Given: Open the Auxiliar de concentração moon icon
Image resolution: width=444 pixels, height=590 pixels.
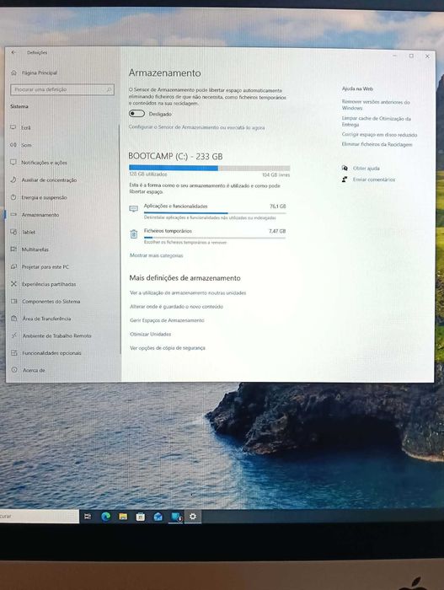Looking at the screenshot, I should (13, 180).
